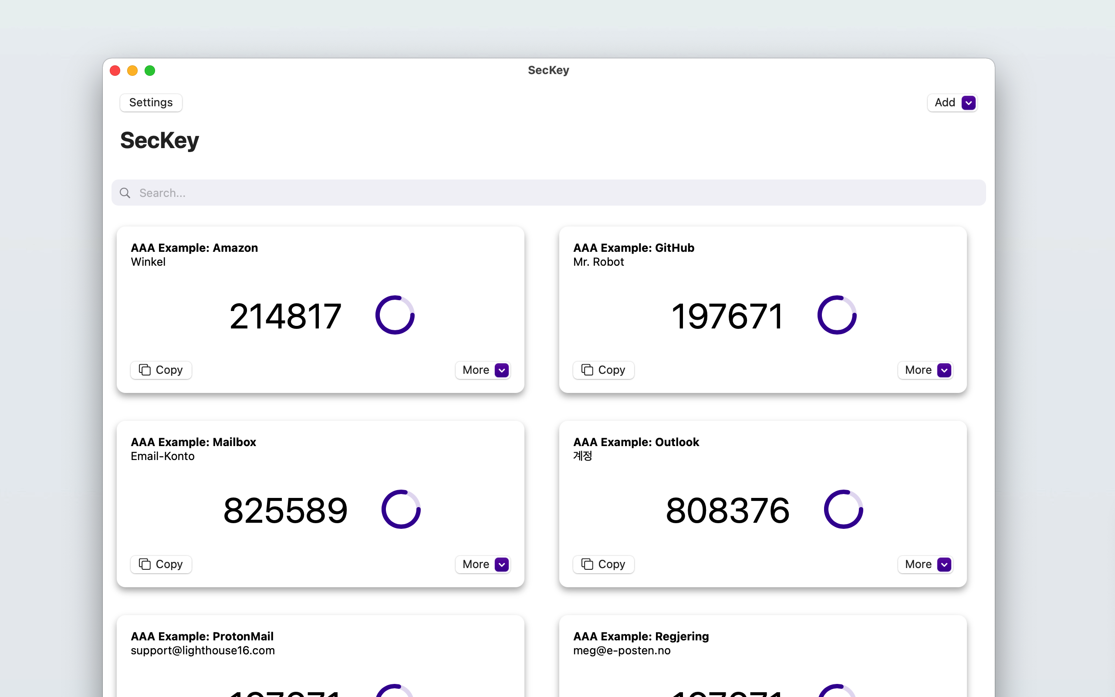
Task: Click the large SecKey heading
Action: [159, 140]
